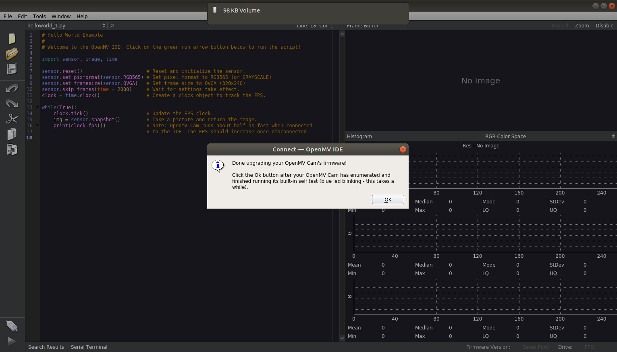The height and width of the screenshot is (352, 617).
Task: Connect to OpenMV Cam using the plug icon
Action: click(x=12, y=326)
